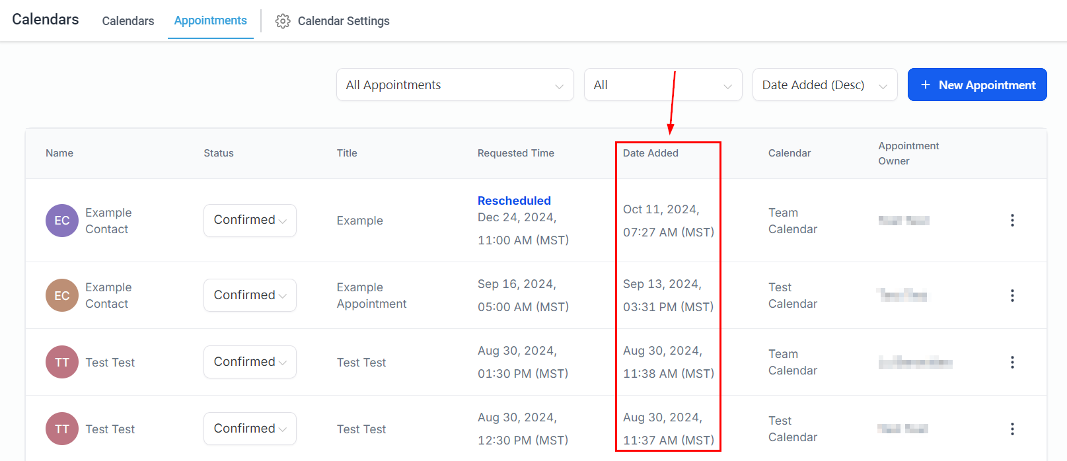Click the Date Added column header

pyautogui.click(x=651, y=153)
